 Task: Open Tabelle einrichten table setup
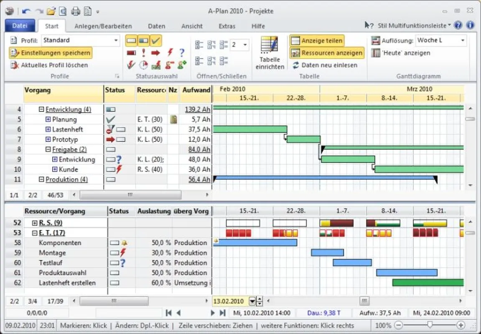point(270,53)
